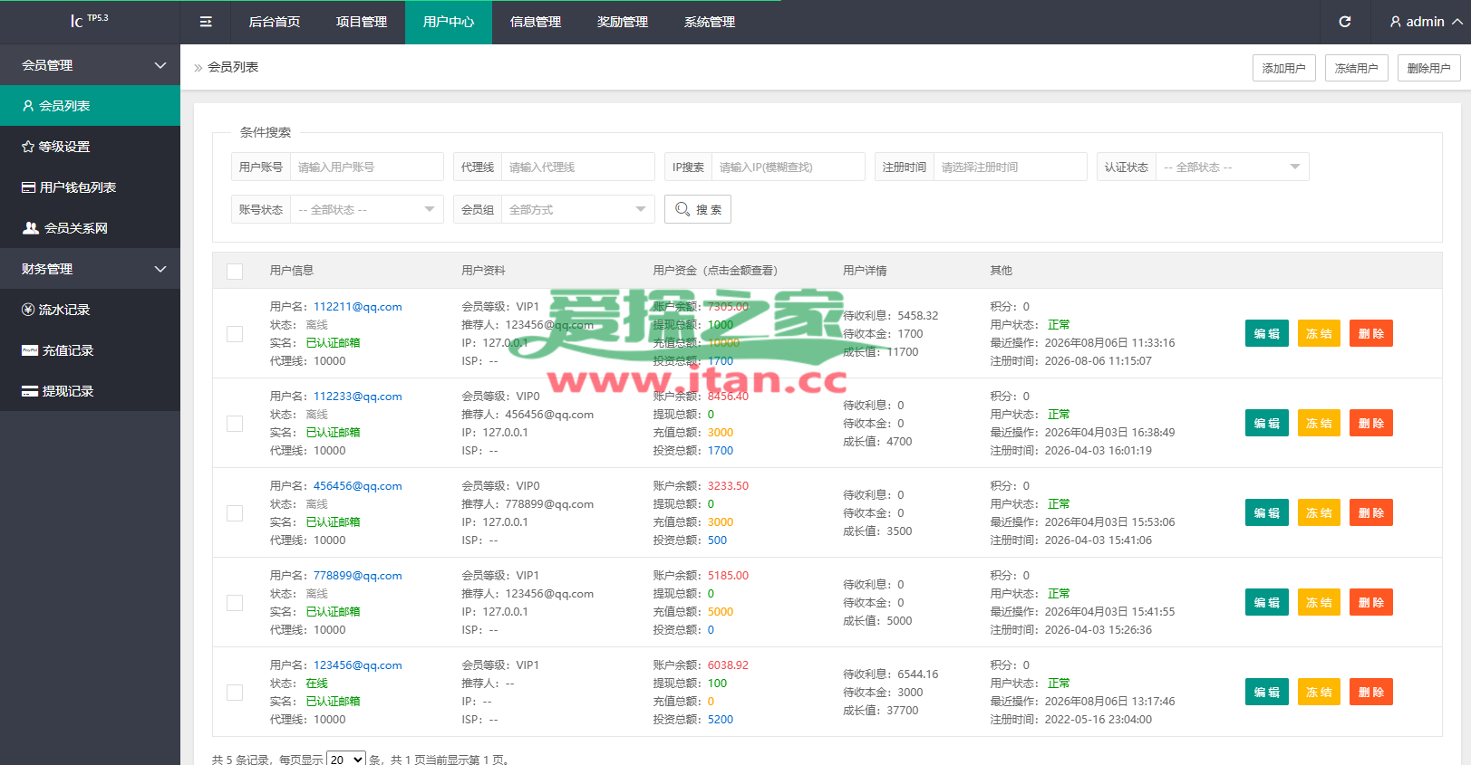Focus the IP搜索 input field
Image resolution: width=1471 pixels, height=765 pixels.
click(789, 167)
